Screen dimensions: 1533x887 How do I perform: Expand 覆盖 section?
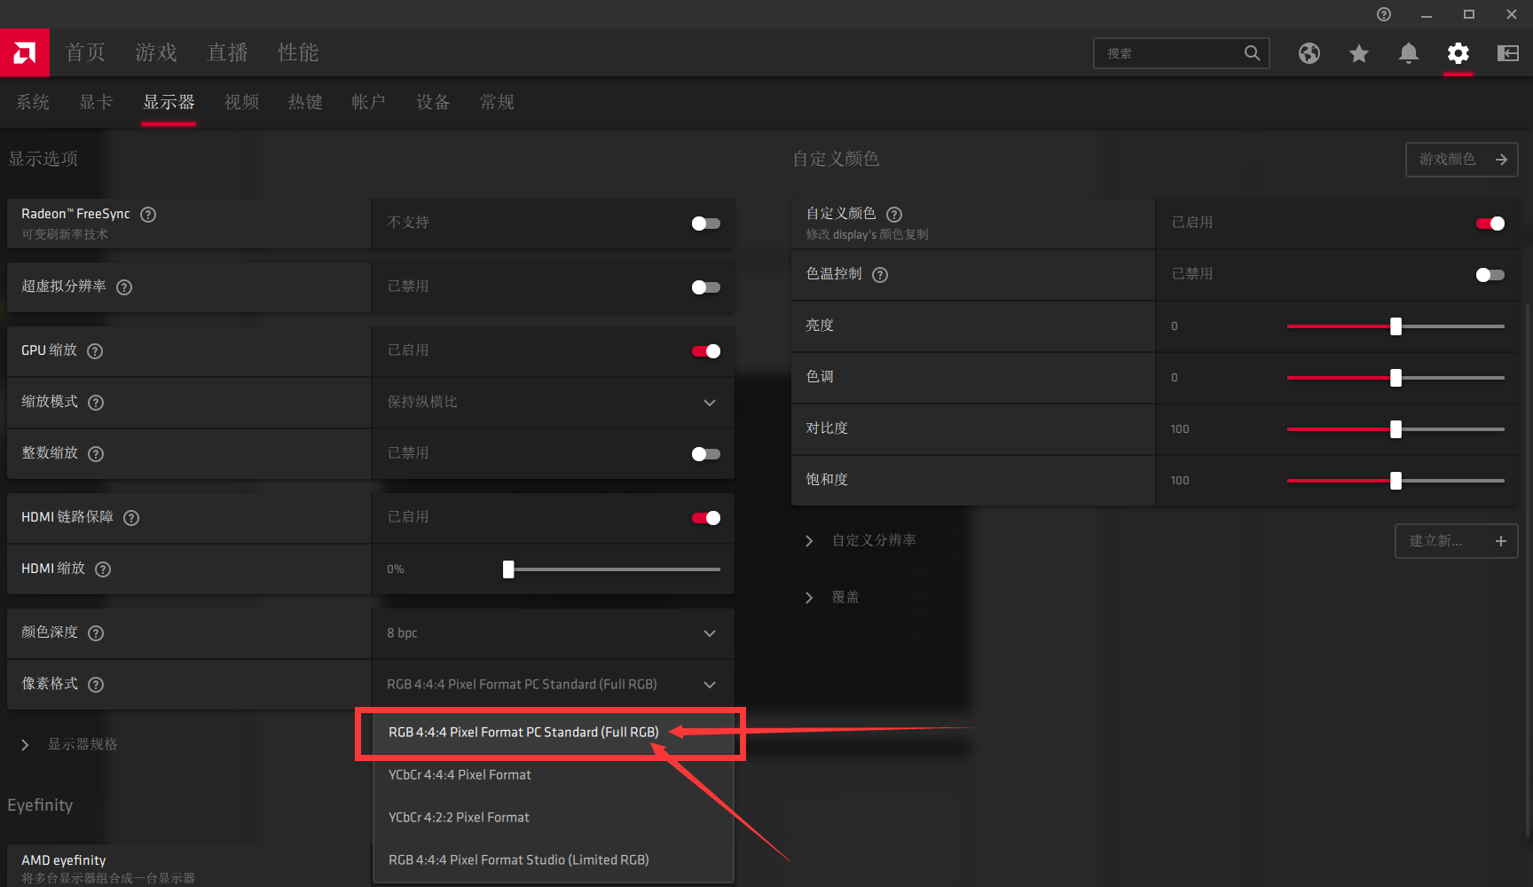point(809,598)
